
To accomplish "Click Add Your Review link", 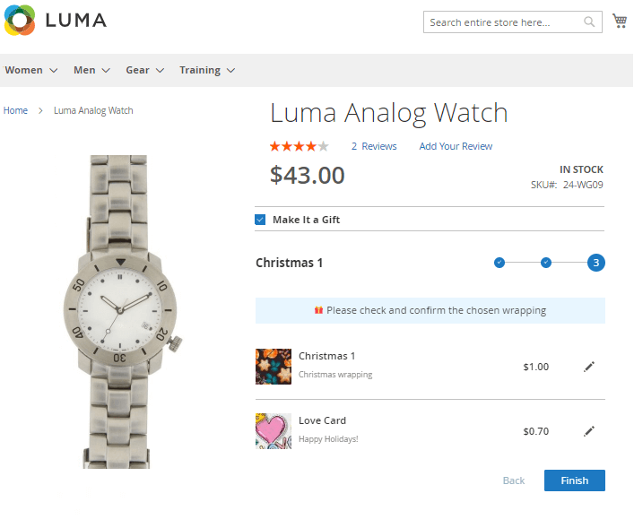I will [x=456, y=146].
